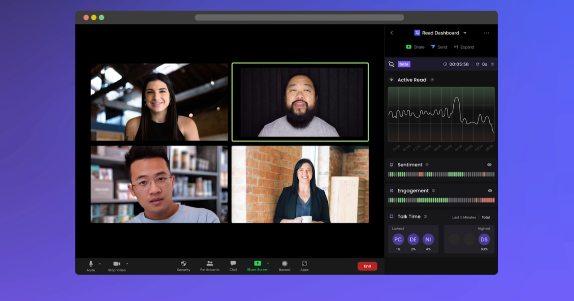Image resolution: width=574 pixels, height=301 pixels.
Task: Select the bearded man's highlighted video tile
Action: (300, 102)
